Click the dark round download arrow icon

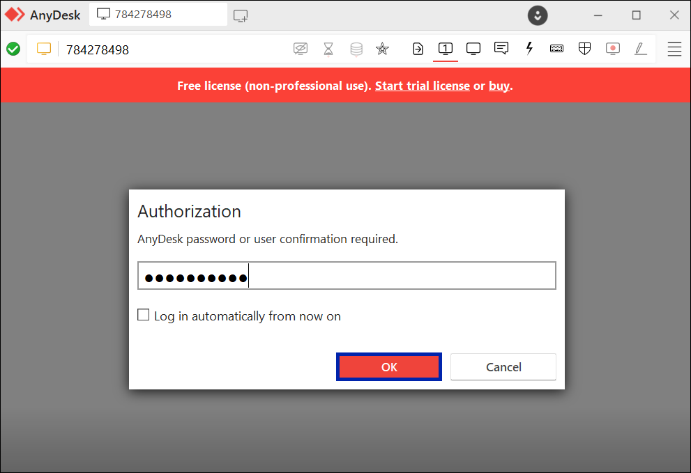tap(537, 15)
